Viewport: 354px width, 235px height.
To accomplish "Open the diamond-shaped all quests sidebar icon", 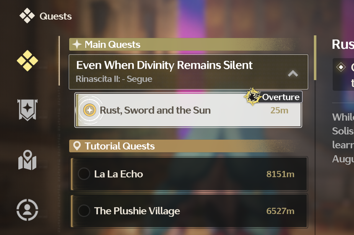I will (27, 60).
